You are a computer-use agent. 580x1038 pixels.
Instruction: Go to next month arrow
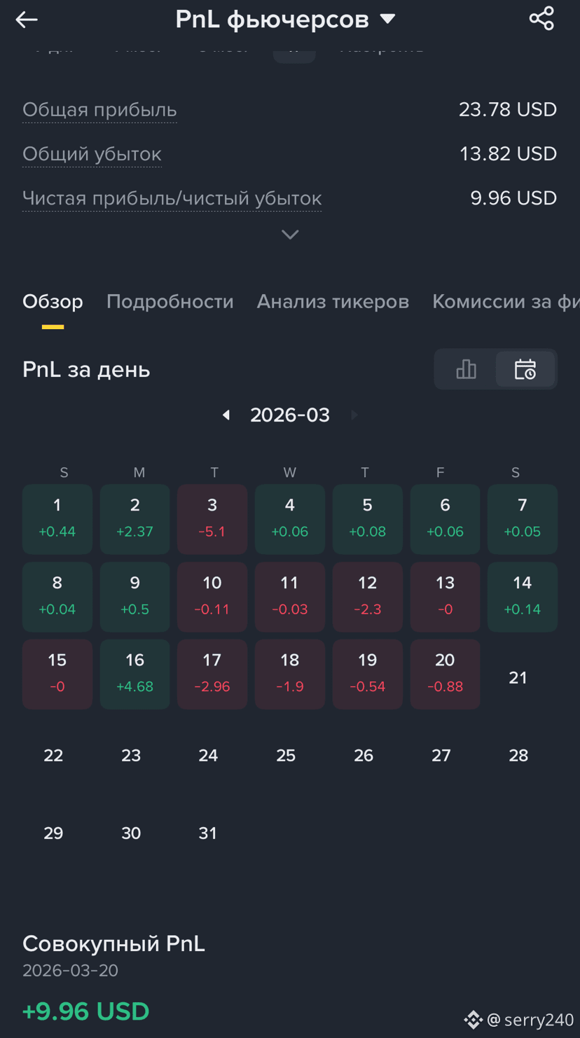(x=354, y=415)
